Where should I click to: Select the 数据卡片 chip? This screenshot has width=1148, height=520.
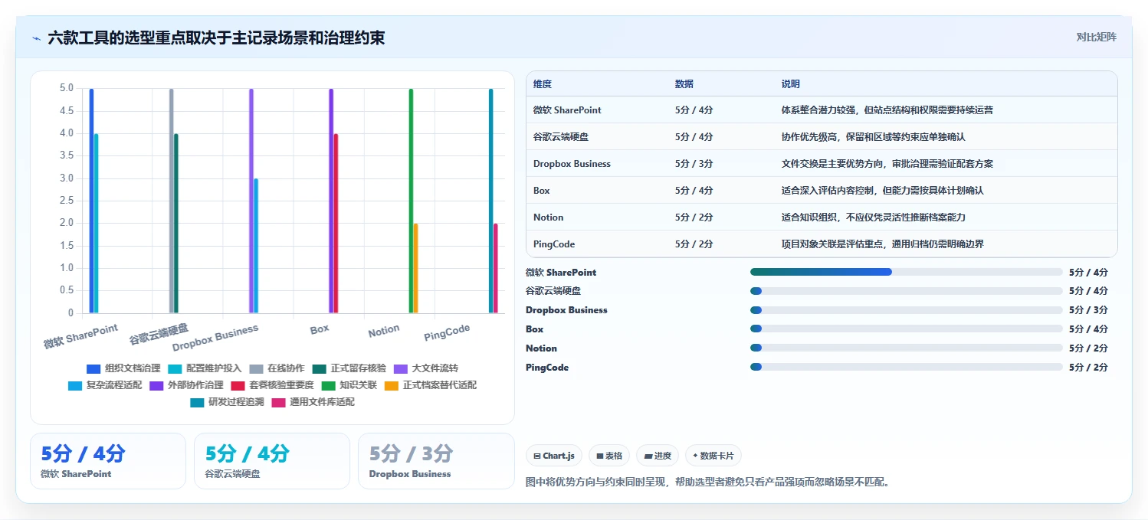(x=713, y=456)
